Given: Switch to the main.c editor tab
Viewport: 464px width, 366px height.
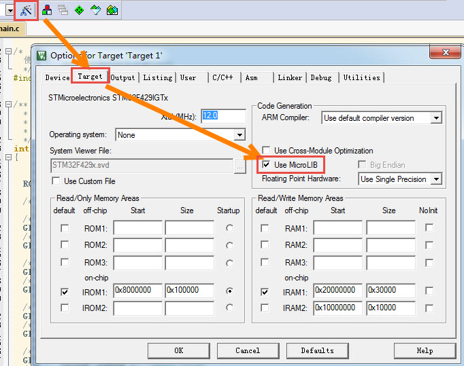Looking at the screenshot, I should click(x=10, y=29).
